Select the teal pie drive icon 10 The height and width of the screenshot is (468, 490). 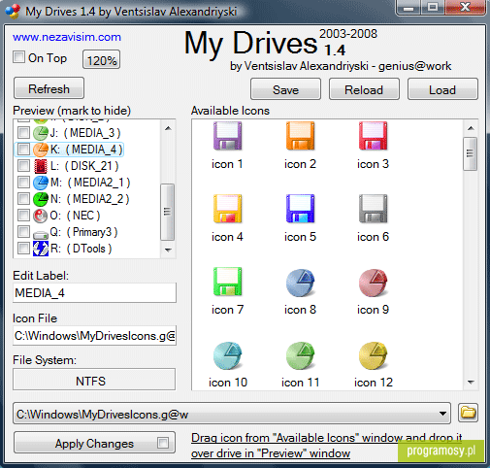tap(227, 355)
